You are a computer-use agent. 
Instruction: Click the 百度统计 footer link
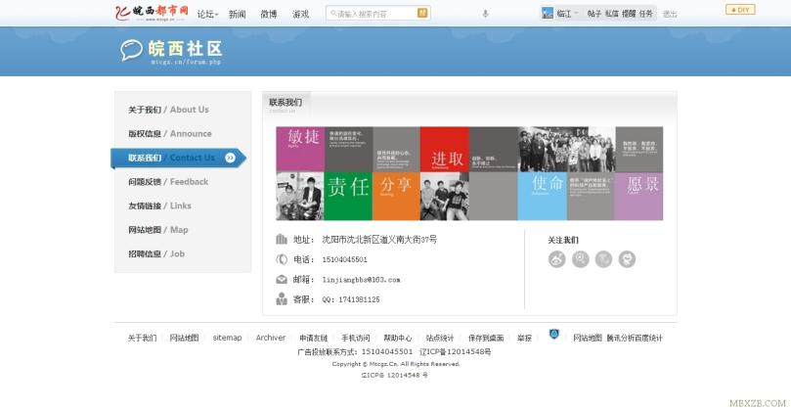[x=648, y=339]
